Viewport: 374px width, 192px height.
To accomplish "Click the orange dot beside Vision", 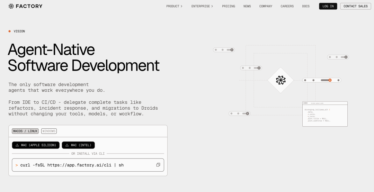I will point(10,31).
